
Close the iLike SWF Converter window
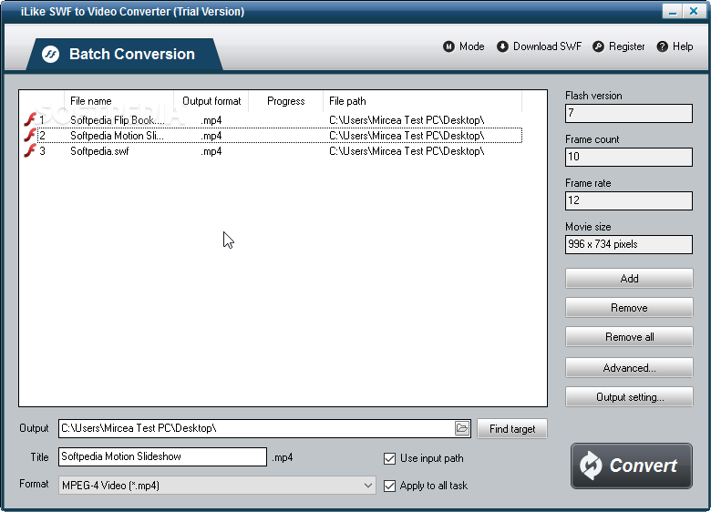[694, 11]
